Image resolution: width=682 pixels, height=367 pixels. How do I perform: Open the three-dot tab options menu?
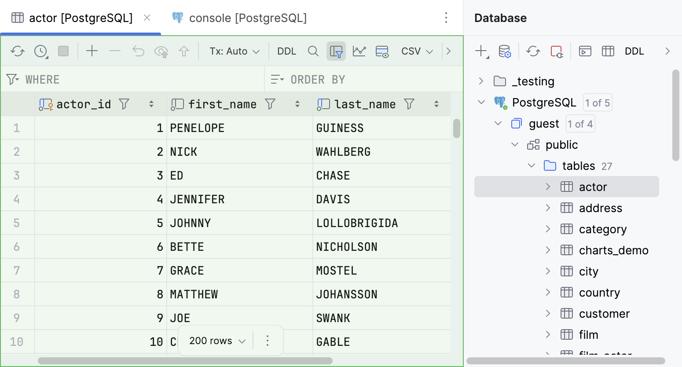[x=446, y=18]
